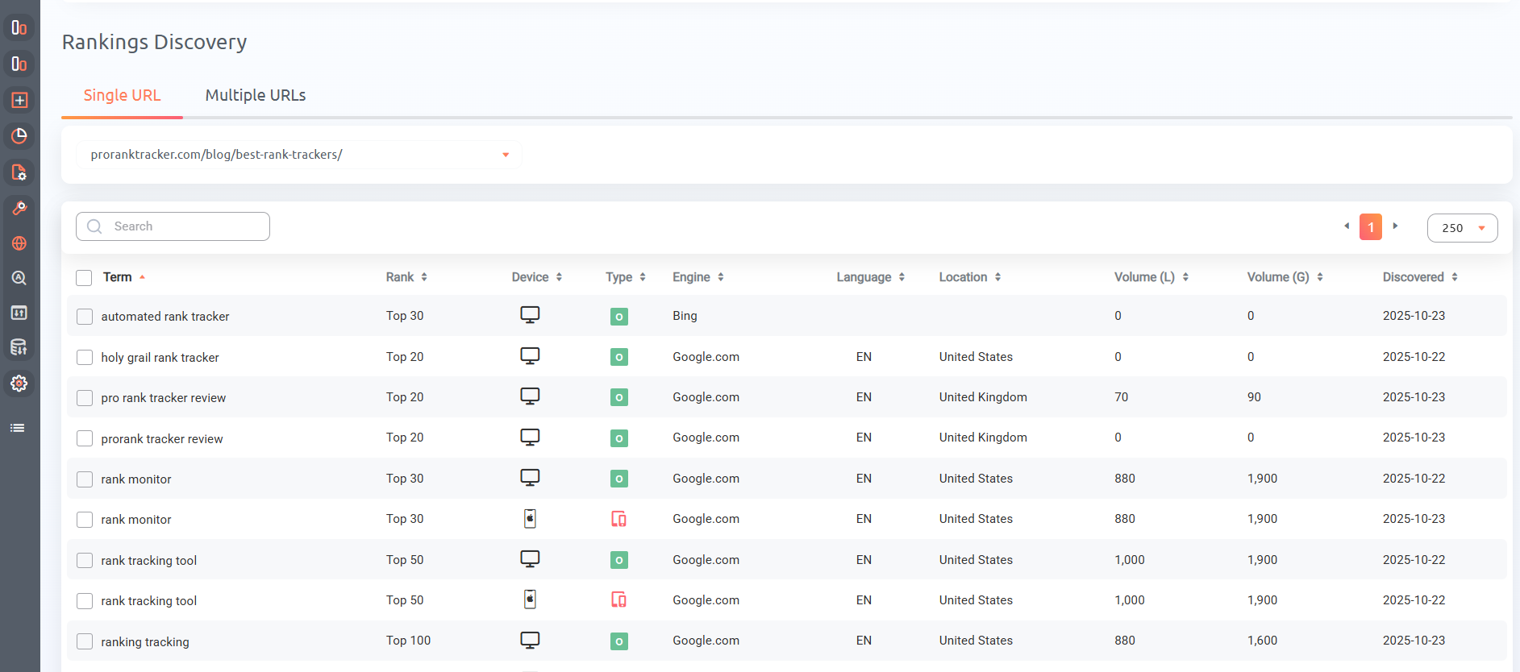Click desktop device icon for holy grail rank tracker
Image resolution: width=1520 pixels, height=672 pixels.
point(530,356)
